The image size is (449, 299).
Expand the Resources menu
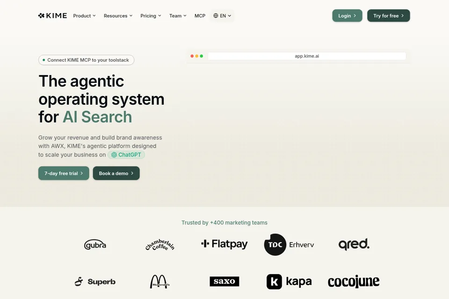coord(118,16)
